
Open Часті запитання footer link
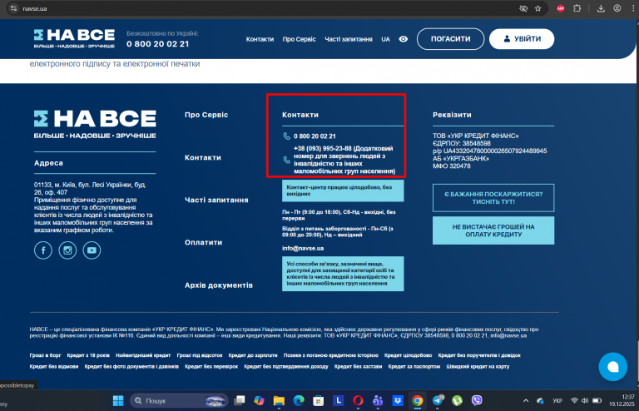click(x=216, y=200)
